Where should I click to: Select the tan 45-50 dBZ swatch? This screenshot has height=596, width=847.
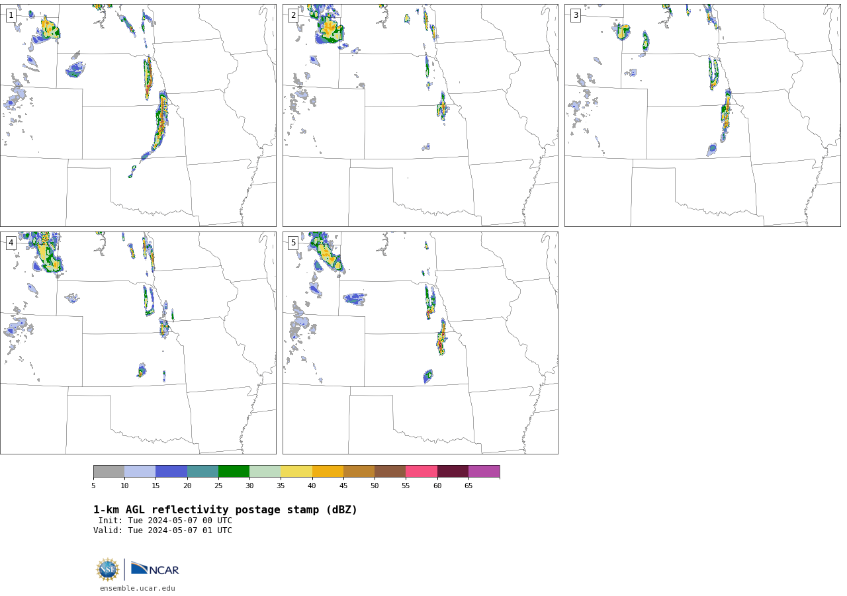click(x=359, y=472)
